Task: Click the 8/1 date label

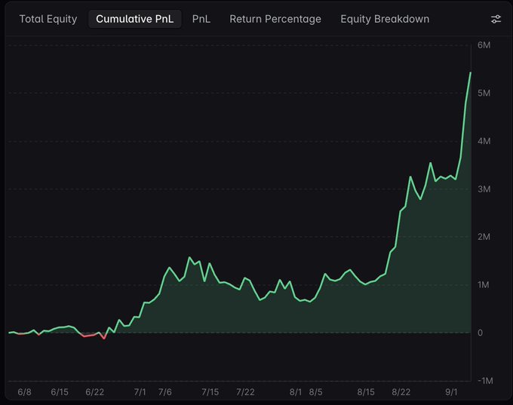Action: (296, 392)
